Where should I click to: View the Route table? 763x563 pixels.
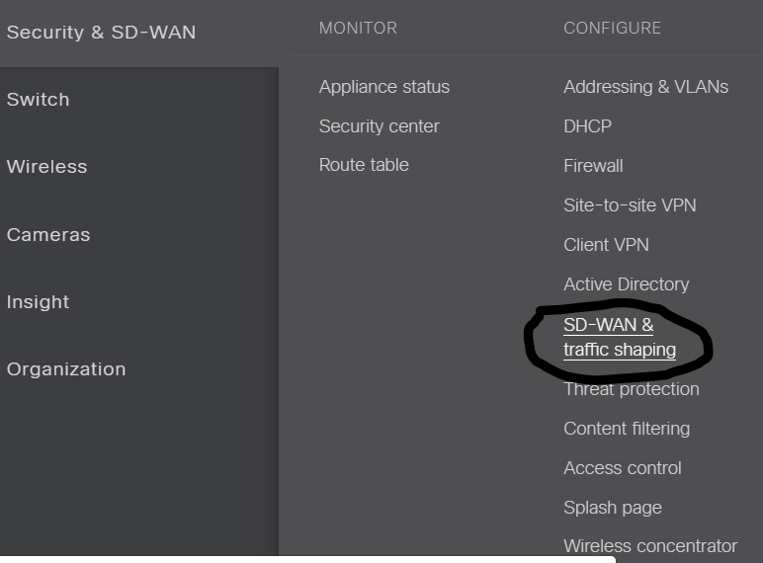364,165
